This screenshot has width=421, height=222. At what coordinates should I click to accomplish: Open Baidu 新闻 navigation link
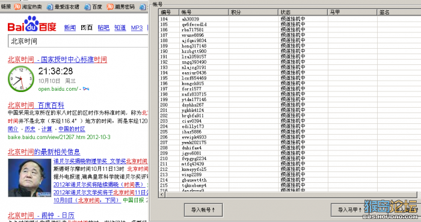click(x=70, y=28)
